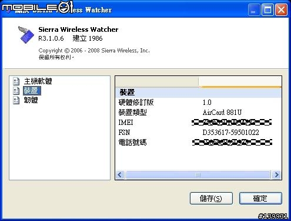
Task: Click the 裝置 header row in details
Action: click(199, 92)
